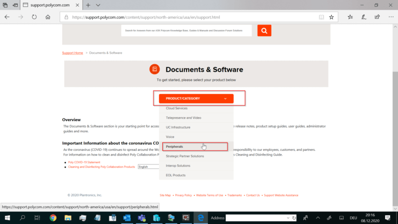
Task: Open the Contact Us footer link
Action: point(253,195)
